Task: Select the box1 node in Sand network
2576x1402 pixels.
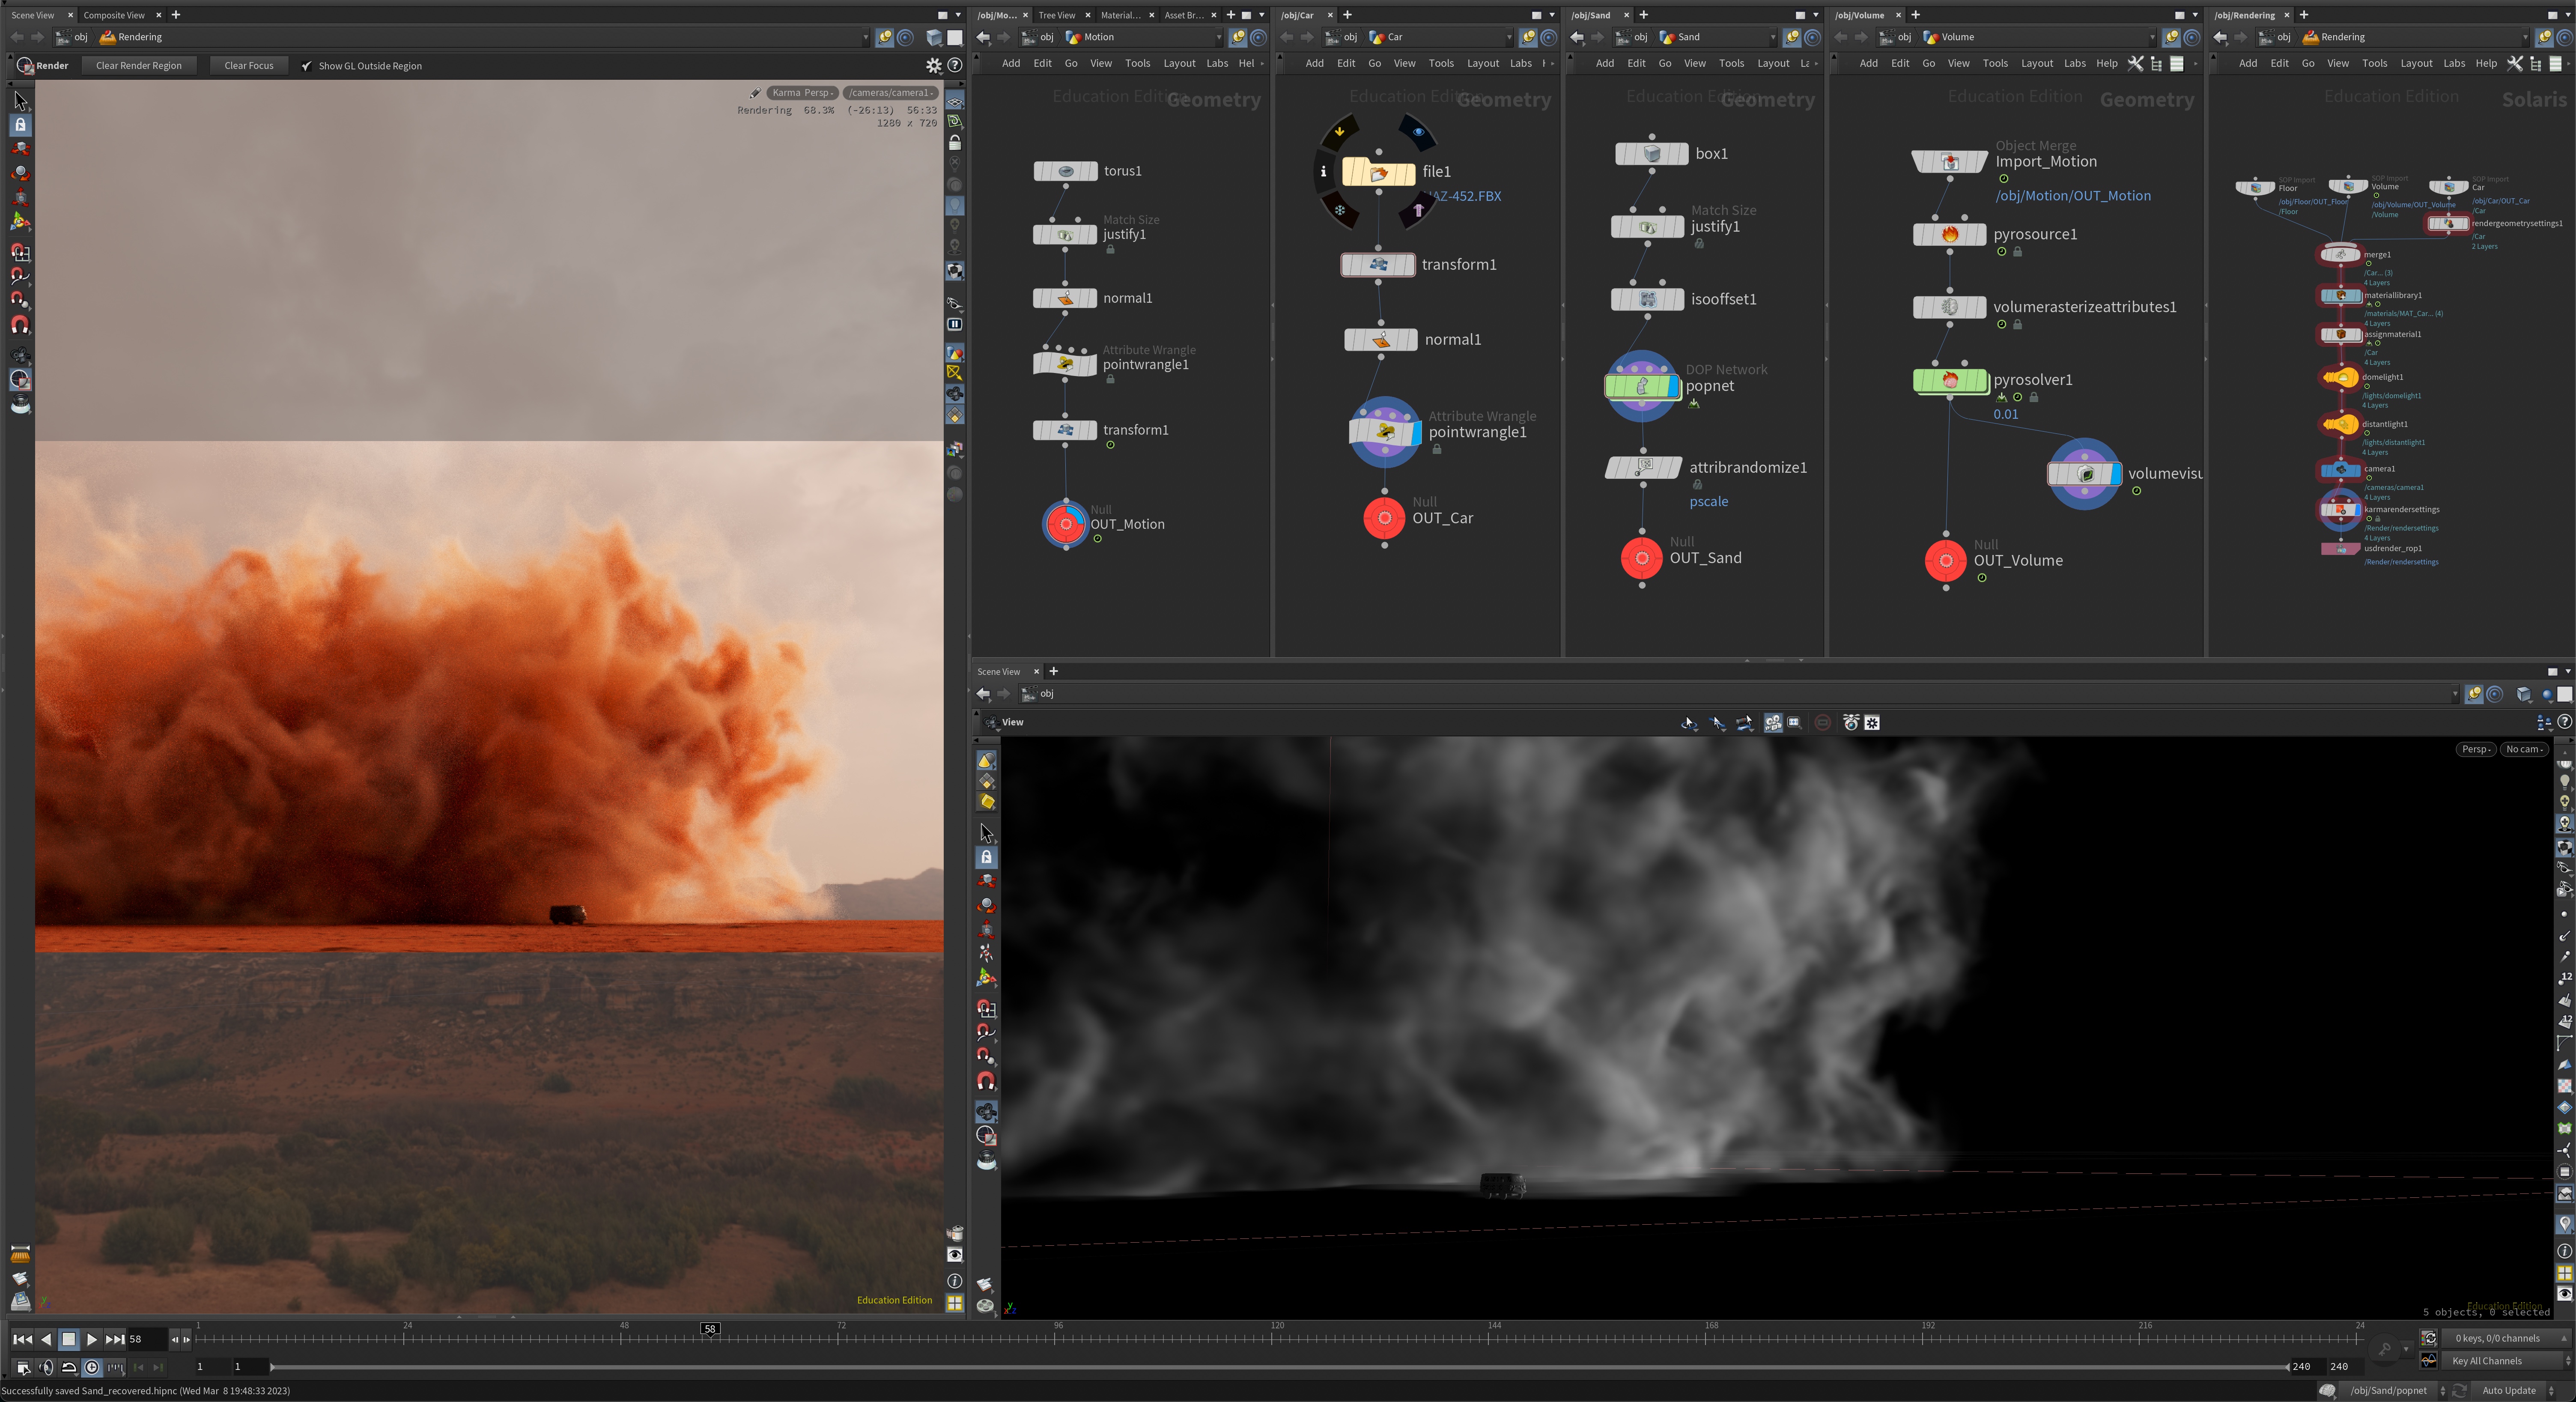Action: pyautogui.click(x=1652, y=154)
